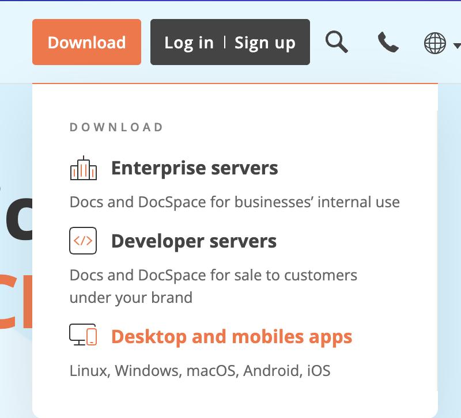Viewport: 461px width, 418px height.
Task: Click "Docs and DocSpace for businesses' internal use" text
Action: click(x=235, y=202)
